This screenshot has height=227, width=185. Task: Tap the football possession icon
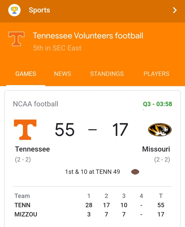pos(135,172)
